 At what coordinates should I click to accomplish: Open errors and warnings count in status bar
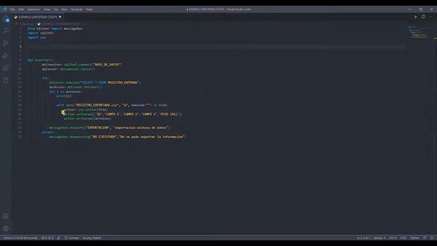click(x=47, y=238)
